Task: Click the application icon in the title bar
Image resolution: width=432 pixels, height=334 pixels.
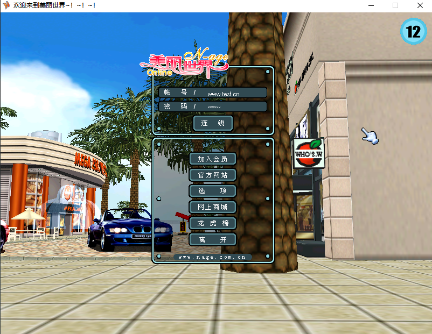Action: pyautogui.click(x=6, y=5)
